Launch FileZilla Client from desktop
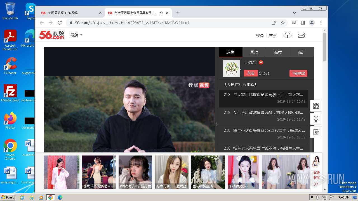This screenshot has height=201, width=358. (x=10, y=93)
